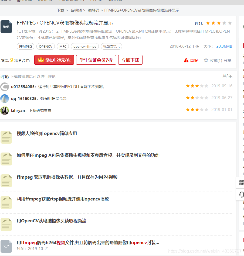244x256 pixels.
Task: Click the question-mark file icon beside the h264 article
Action: click(x=6, y=246)
